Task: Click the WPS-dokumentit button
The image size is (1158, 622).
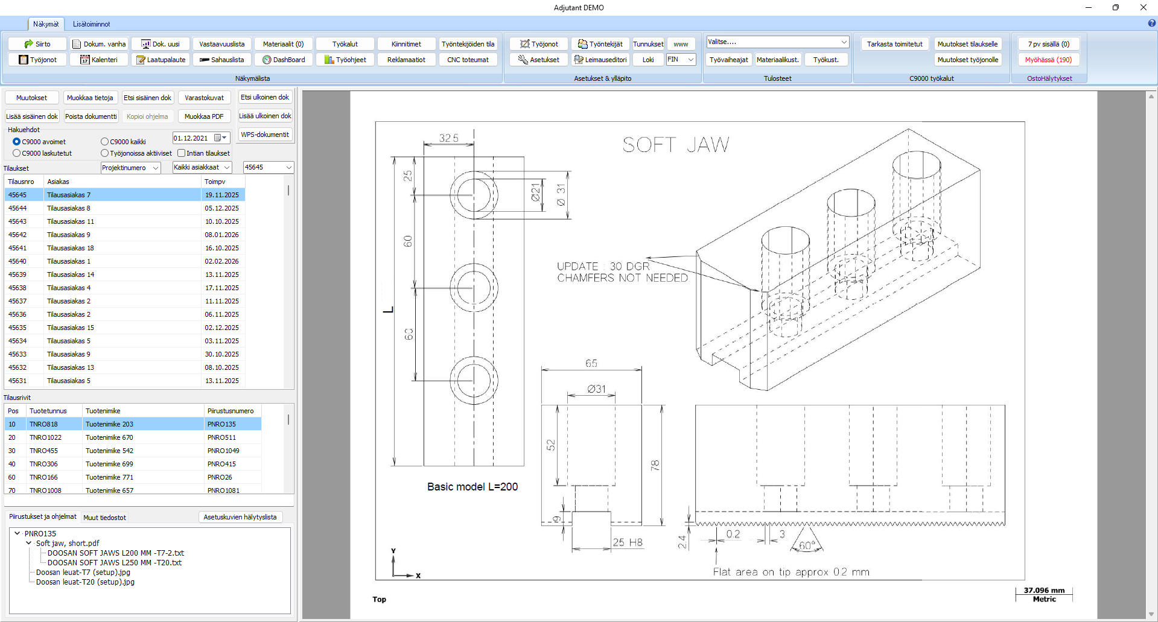Action: tap(265, 135)
